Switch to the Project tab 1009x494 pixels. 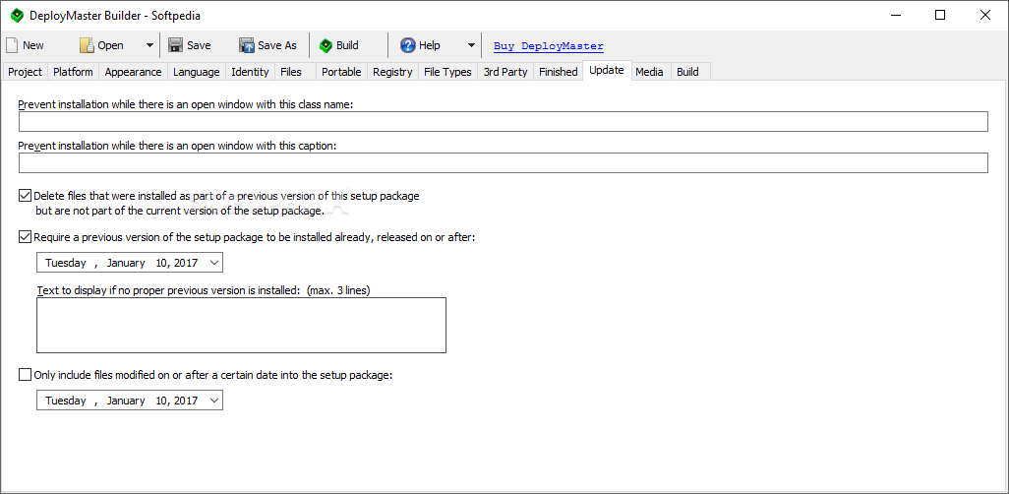(x=26, y=72)
